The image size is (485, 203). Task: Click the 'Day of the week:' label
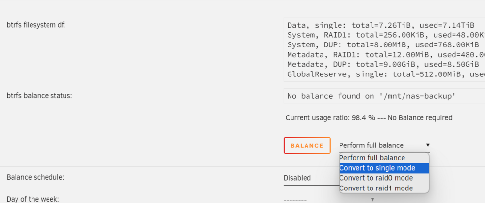(x=33, y=199)
